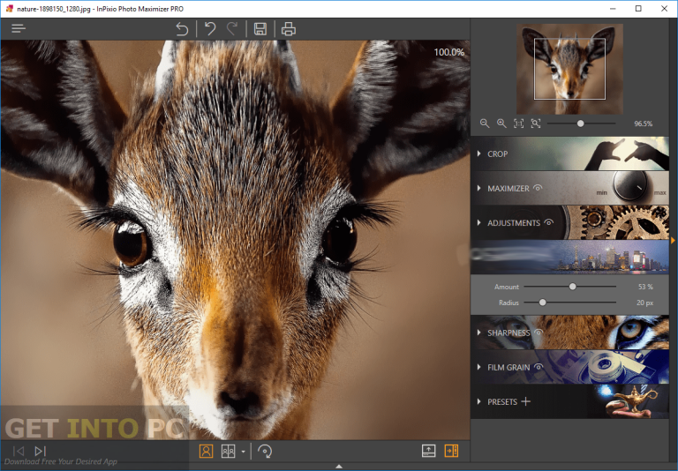The width and height of the screenshot is (678, 471).
Task: Click the zoom out magnifier icon
Action: pos(485,123)
